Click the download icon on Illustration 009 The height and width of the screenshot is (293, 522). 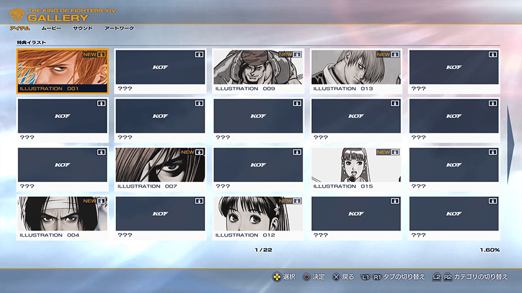point(297,55)
